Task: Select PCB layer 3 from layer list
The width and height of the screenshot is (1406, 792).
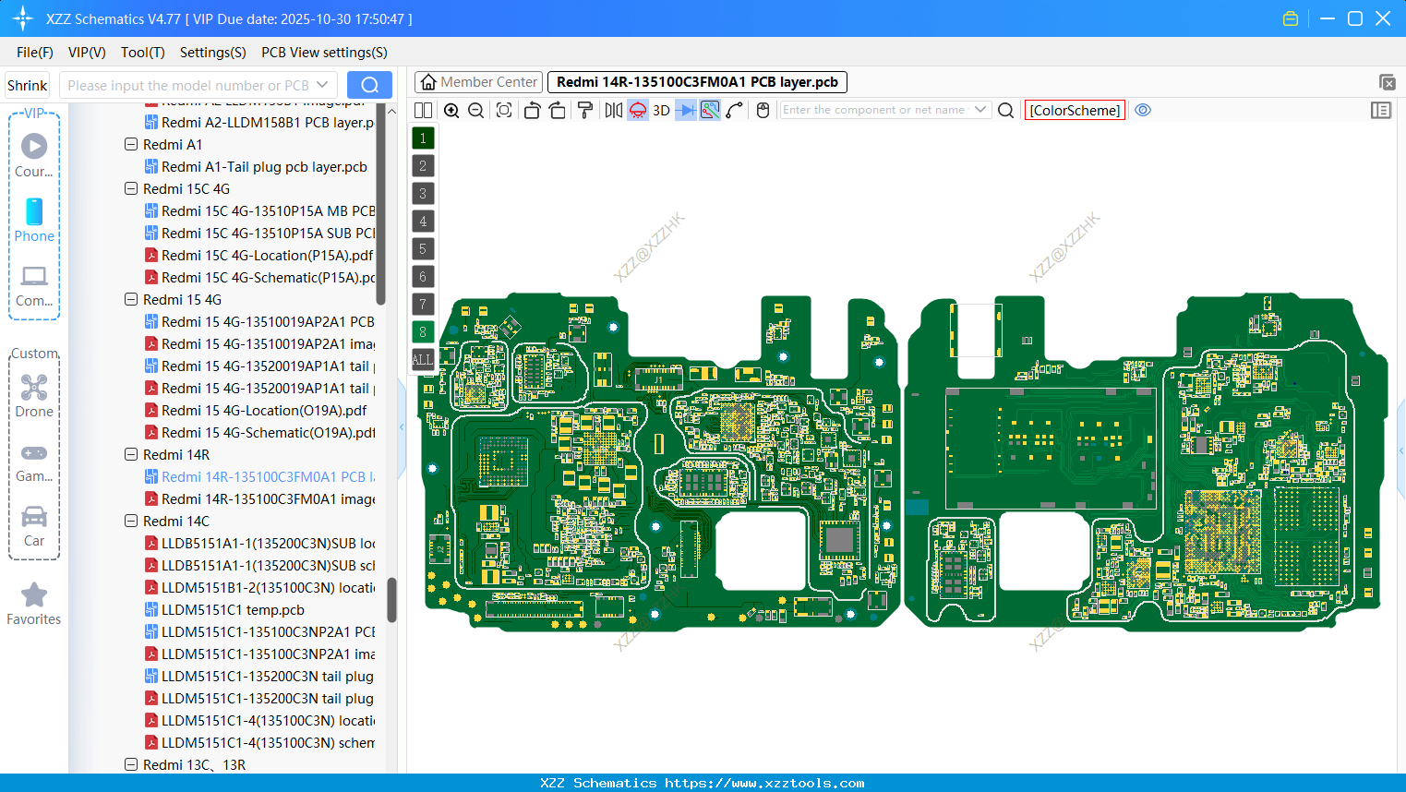Action: click(x=422, y=193)
